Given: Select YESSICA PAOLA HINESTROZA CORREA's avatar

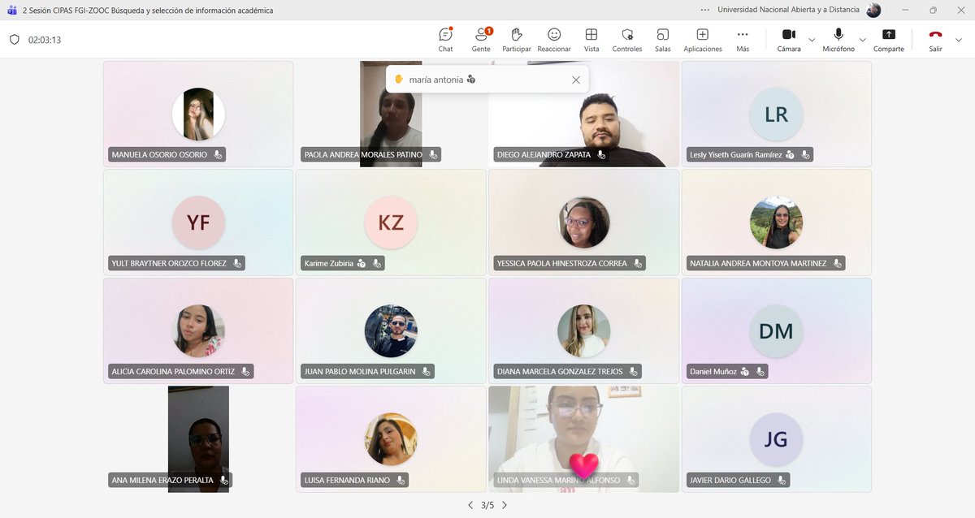Looking at the screenshot, I should (583, 222).
